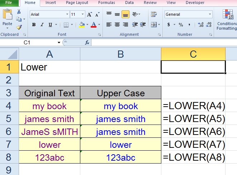Toggle Bottom Align for cell content
This screenshot has width=237, height=175.
(x=125, y=15)
